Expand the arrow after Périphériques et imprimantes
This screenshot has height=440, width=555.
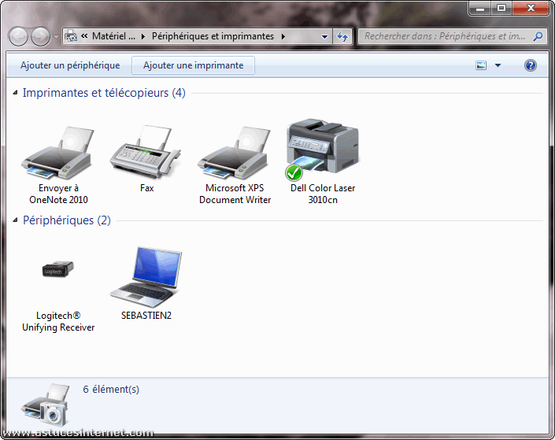pyautogui.click(x=283, y=36)
